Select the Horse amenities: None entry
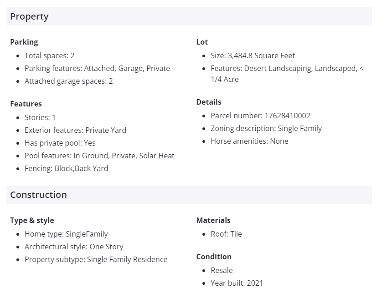Screen dimensions: 382x298 pyautogui.click(x=249, y=141)
